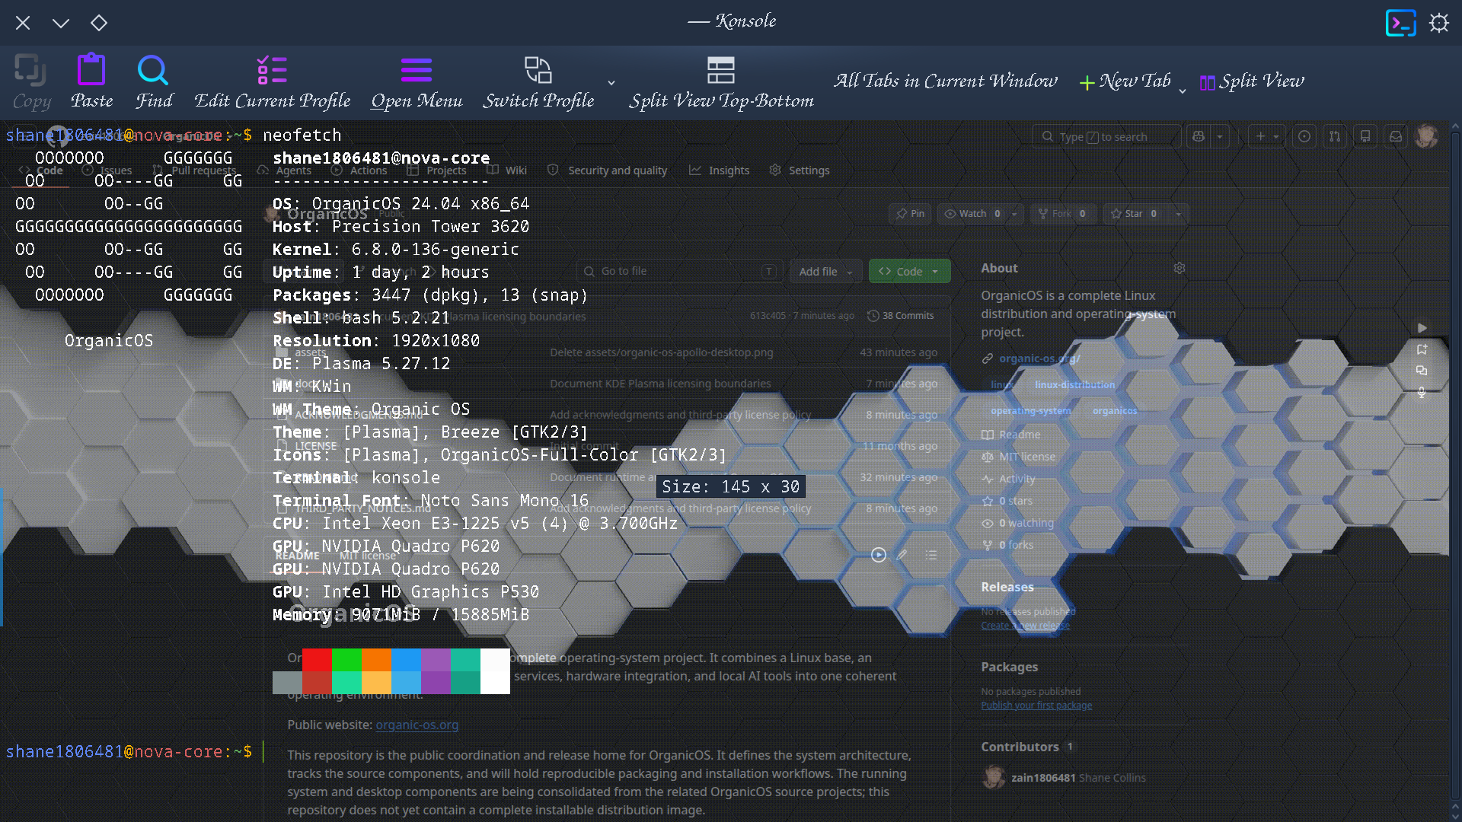Image resolution: width=1462 pixels, height=822 pixels.
Task: Click the title bar down chevron
Action: [x=61, y=23]
